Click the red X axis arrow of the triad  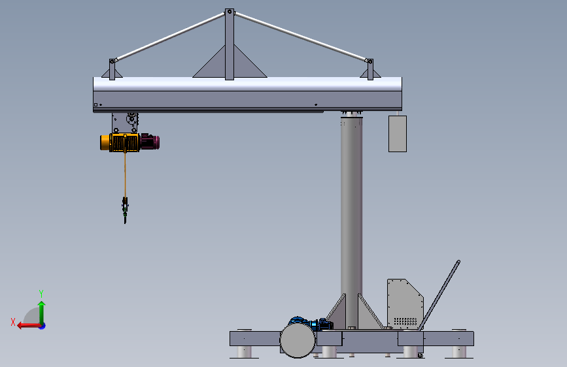coord(29,326)
